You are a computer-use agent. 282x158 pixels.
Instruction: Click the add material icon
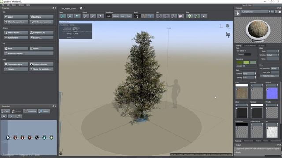pyautogui.click(x=276, y=12)
